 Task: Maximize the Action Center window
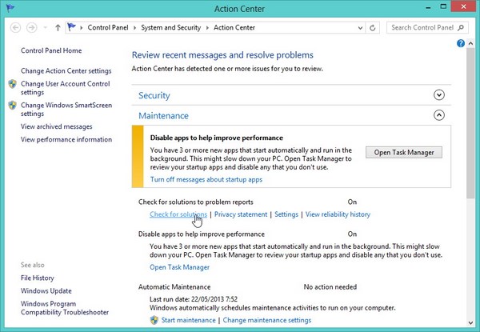(443, 6)
